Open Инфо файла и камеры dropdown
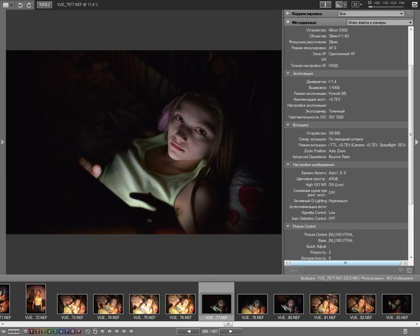 pyautogui.click(x=380, y=22)
